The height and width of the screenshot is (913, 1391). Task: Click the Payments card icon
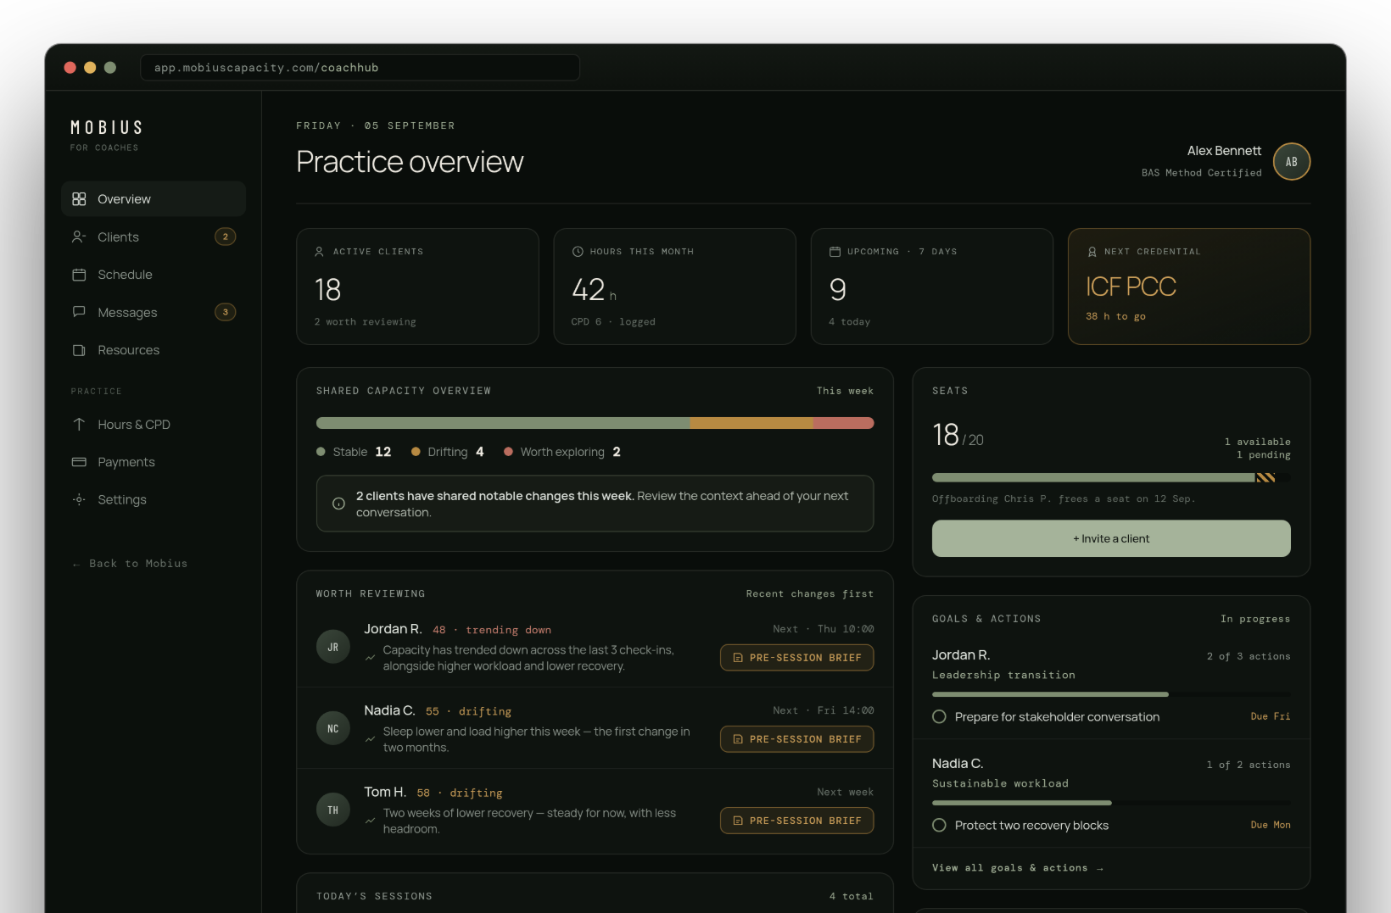(x=79, y=462)
